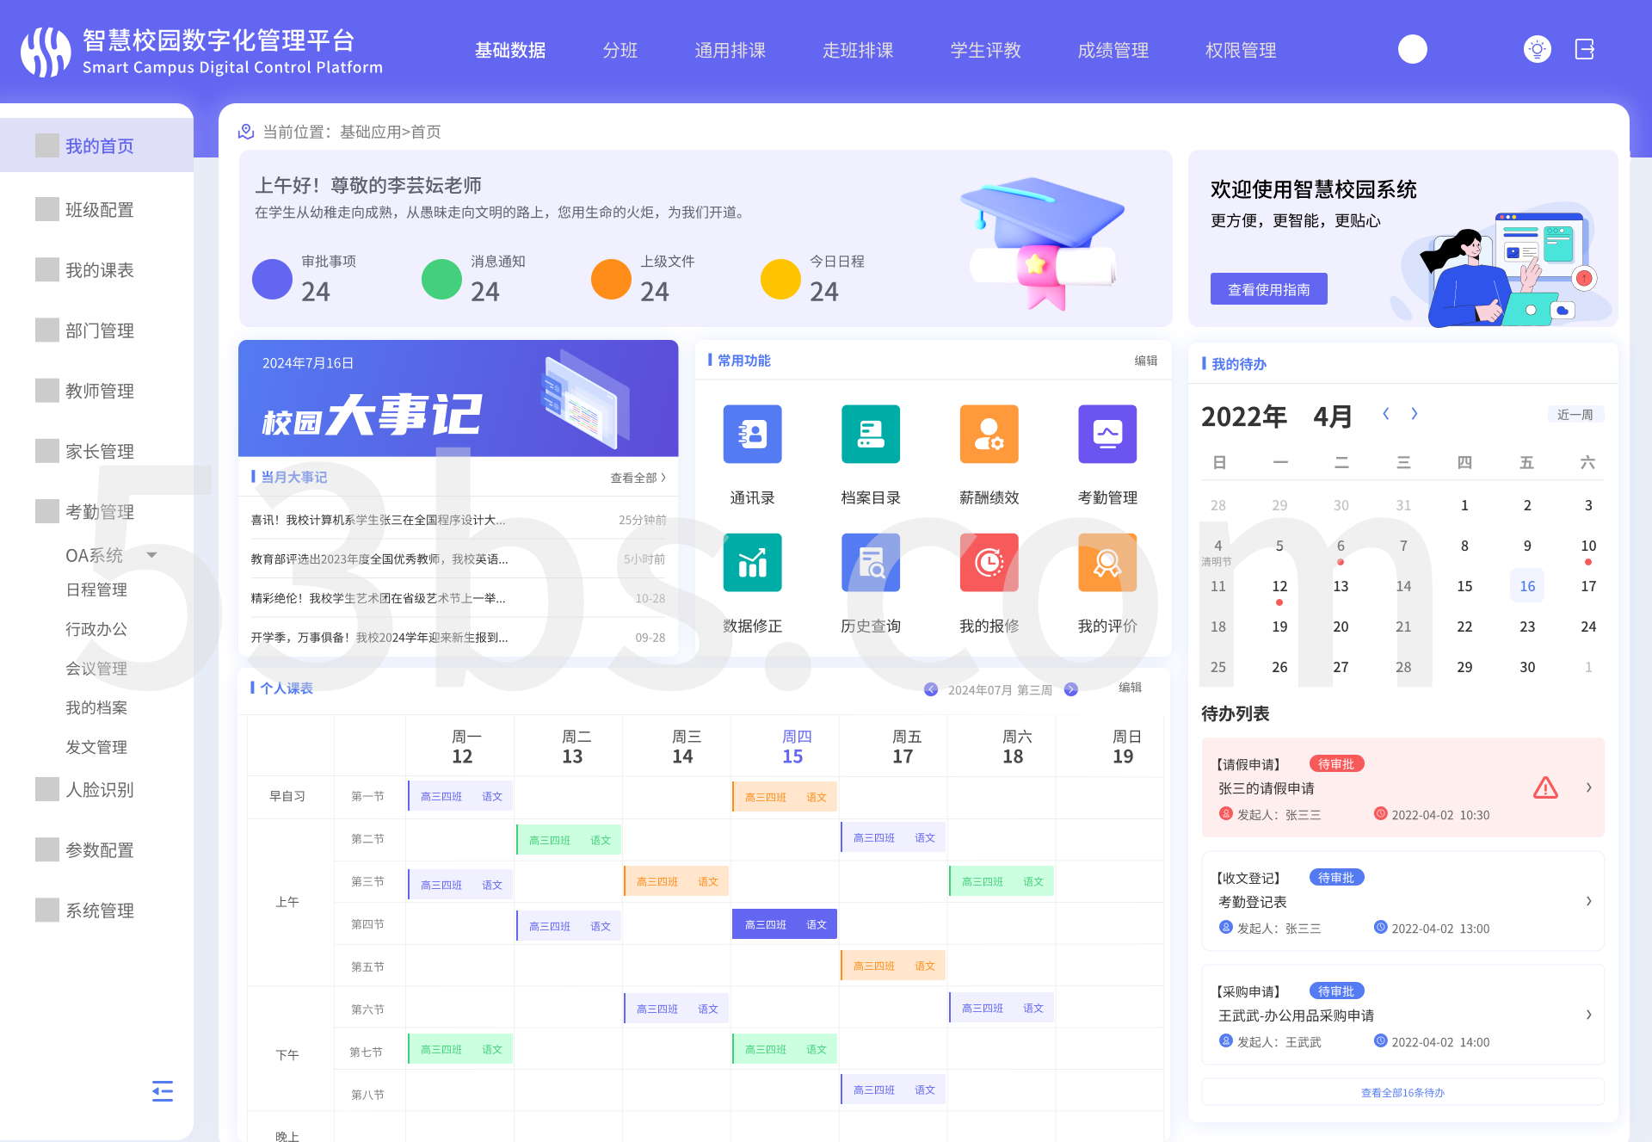Viewport: 1652px width, 1142px height.
Task: Open 查看全部16条待办 link
Action: click(x=1402, y=1092)
